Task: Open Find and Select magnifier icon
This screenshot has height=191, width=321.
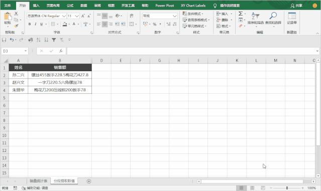Action: point(273,16)
